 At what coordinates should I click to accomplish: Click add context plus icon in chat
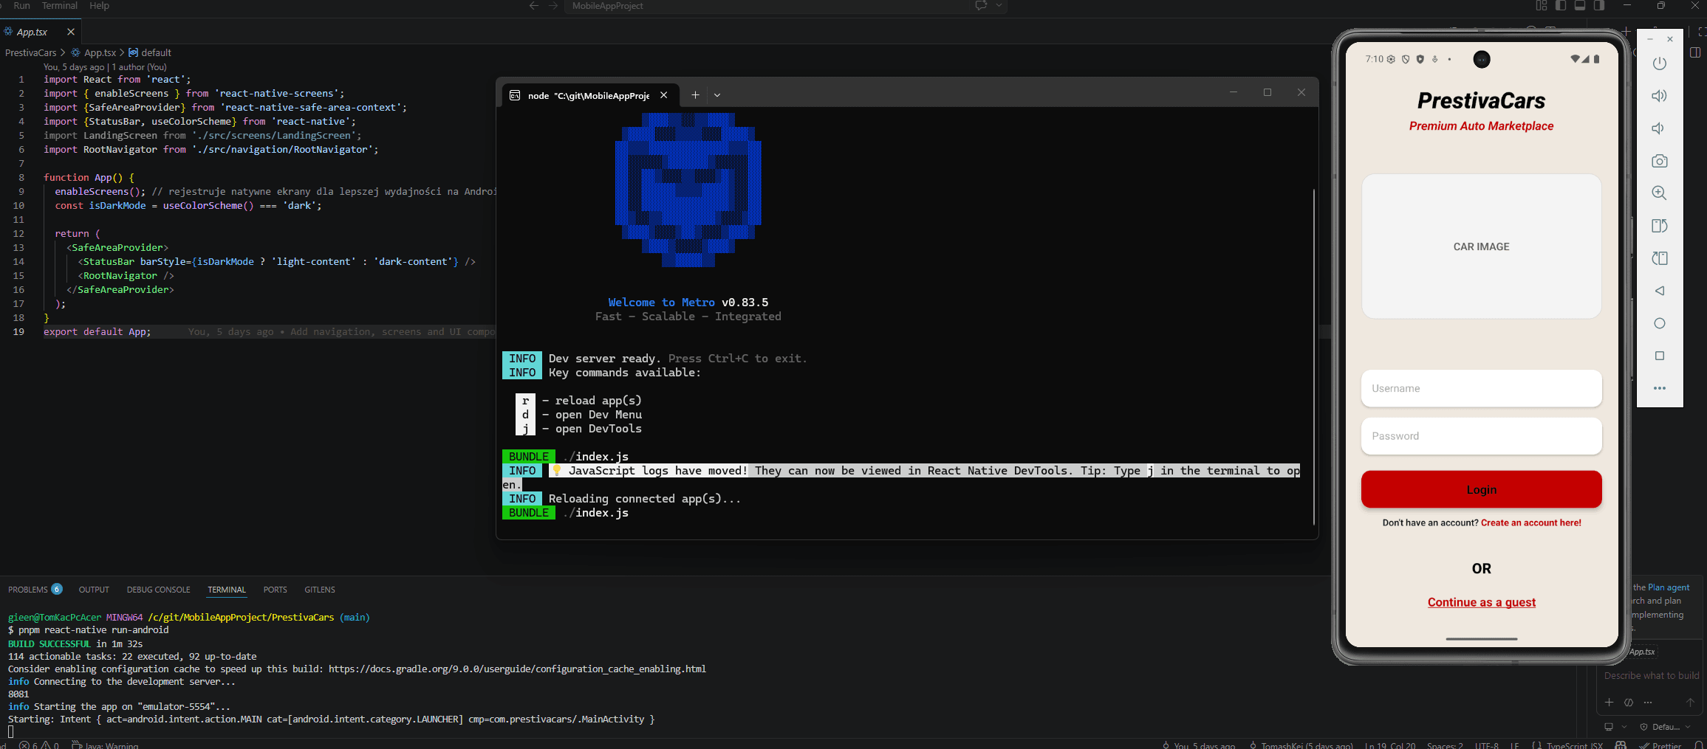[1609, 703]
